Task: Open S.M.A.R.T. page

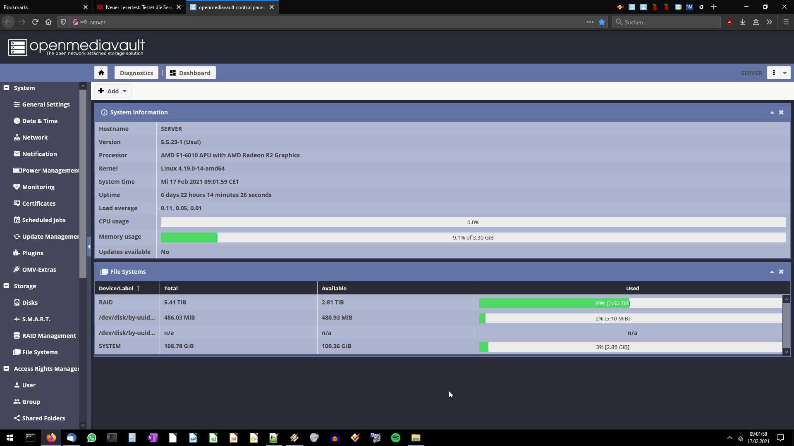Action: point(32,319)
